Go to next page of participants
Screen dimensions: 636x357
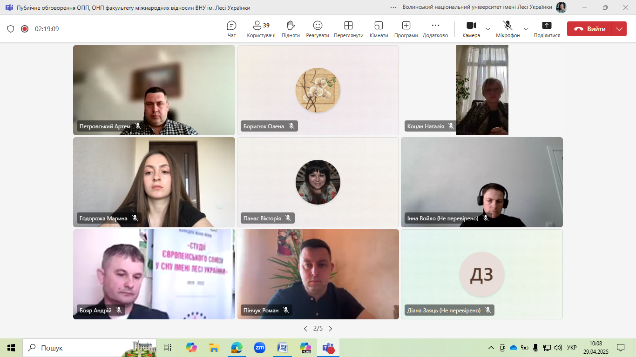[331, 328]
